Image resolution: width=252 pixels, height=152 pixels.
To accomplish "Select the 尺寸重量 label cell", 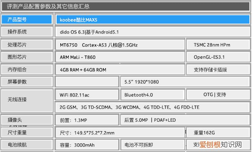I will tap(27, 132).
